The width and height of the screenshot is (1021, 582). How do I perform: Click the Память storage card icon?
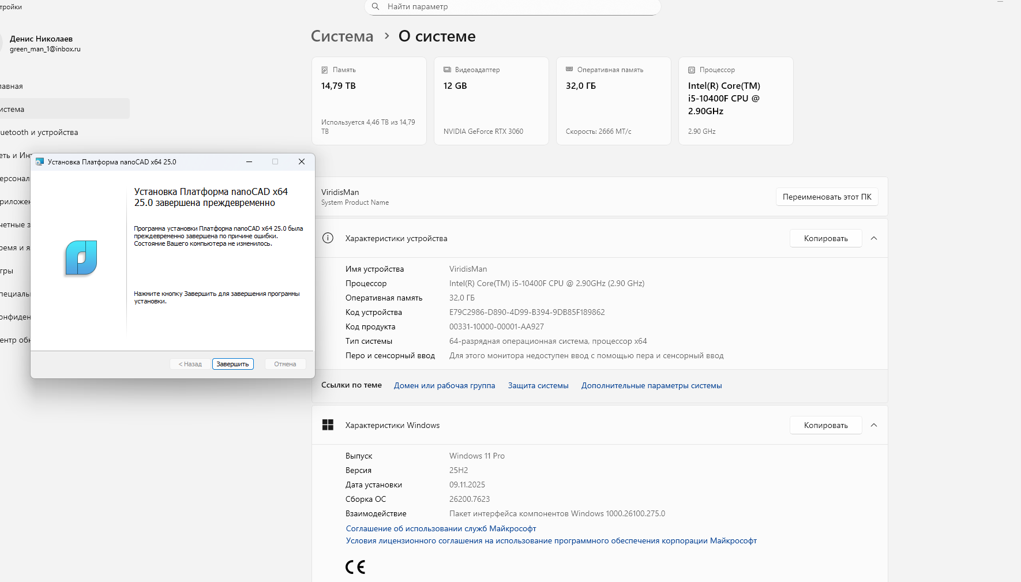coord(325,70)
